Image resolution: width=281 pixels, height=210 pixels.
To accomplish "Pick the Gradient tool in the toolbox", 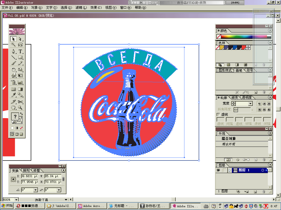I will pyautogui.click(x=20, y=89).
